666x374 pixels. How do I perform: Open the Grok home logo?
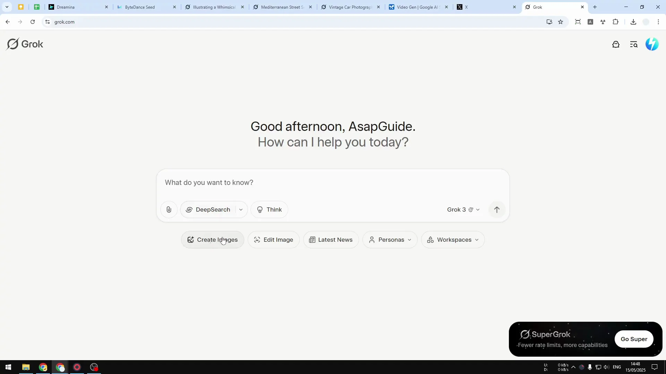[24, 44]
